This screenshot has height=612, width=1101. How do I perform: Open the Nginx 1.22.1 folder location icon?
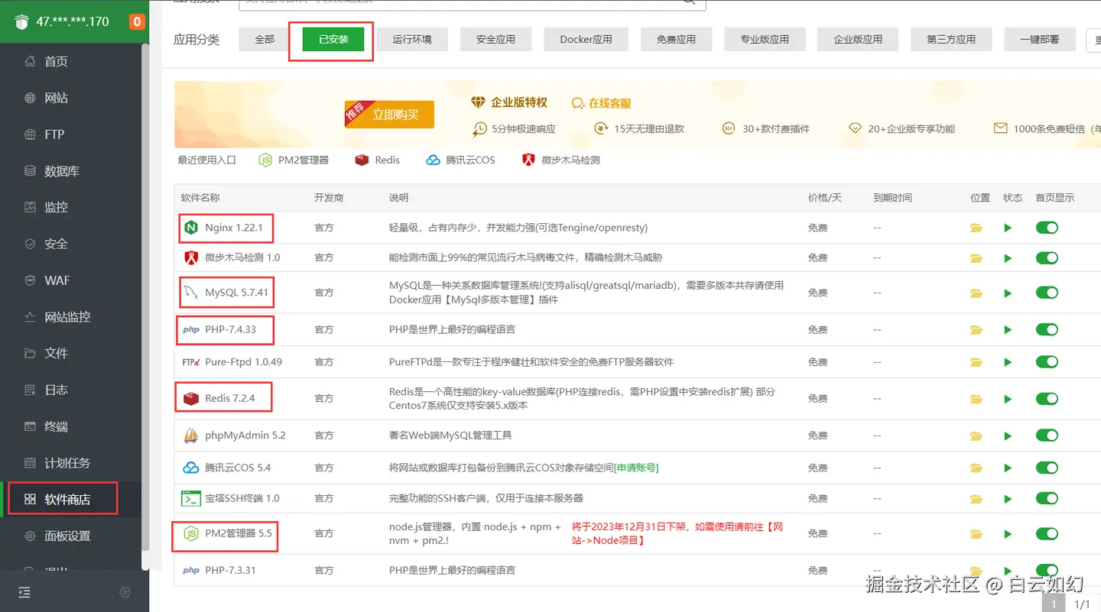coord(976,228)
